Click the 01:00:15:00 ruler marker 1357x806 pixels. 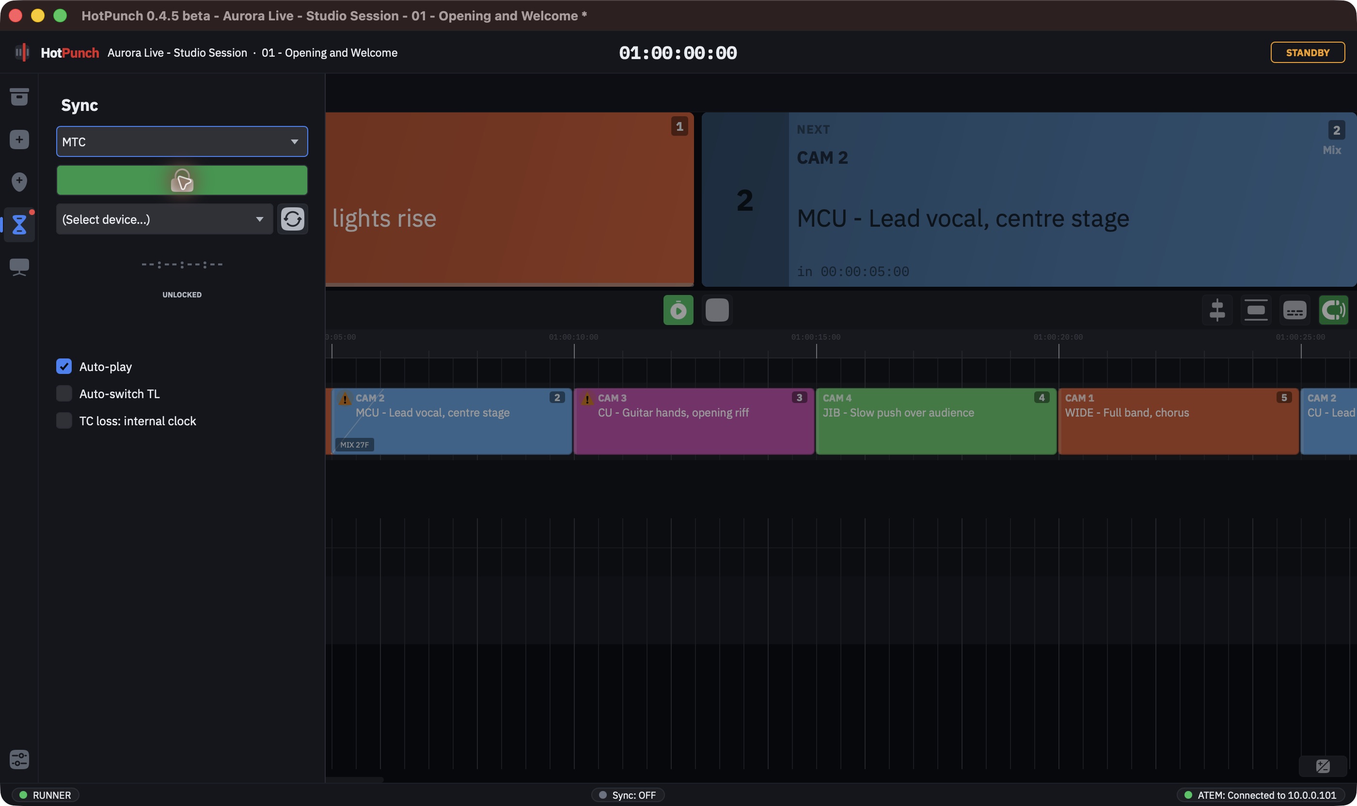[816, 337]
